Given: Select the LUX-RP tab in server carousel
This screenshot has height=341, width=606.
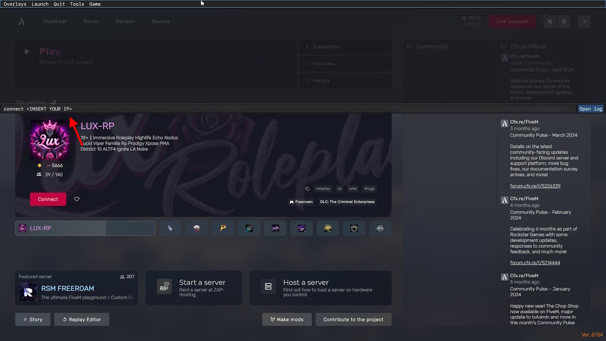Looking at the screenshot, I should pyautogui.click(x=85, y=228).
